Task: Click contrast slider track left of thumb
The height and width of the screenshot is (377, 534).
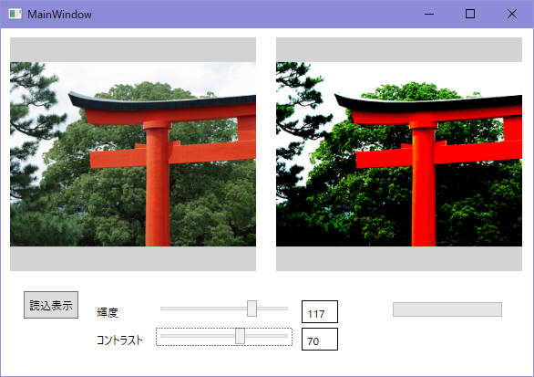Action: pos(198,336)
